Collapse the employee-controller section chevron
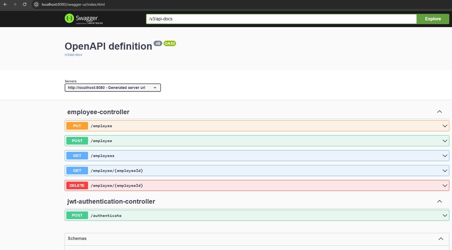452x250 pixels. (x=440, y=112)
